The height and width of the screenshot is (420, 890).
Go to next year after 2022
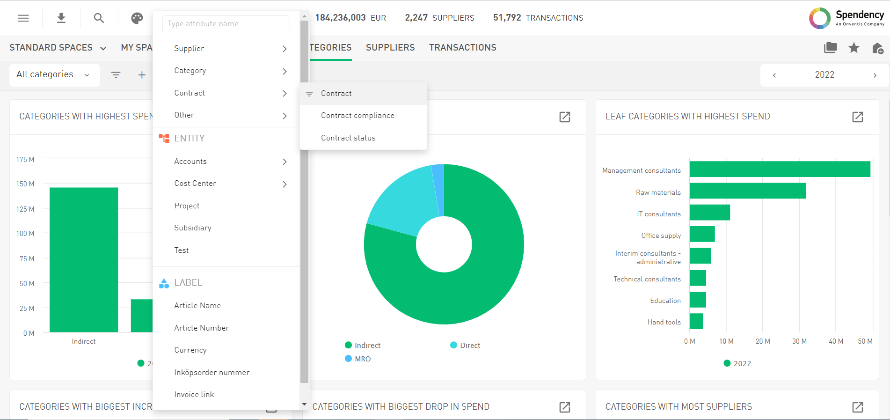[875, 75]
